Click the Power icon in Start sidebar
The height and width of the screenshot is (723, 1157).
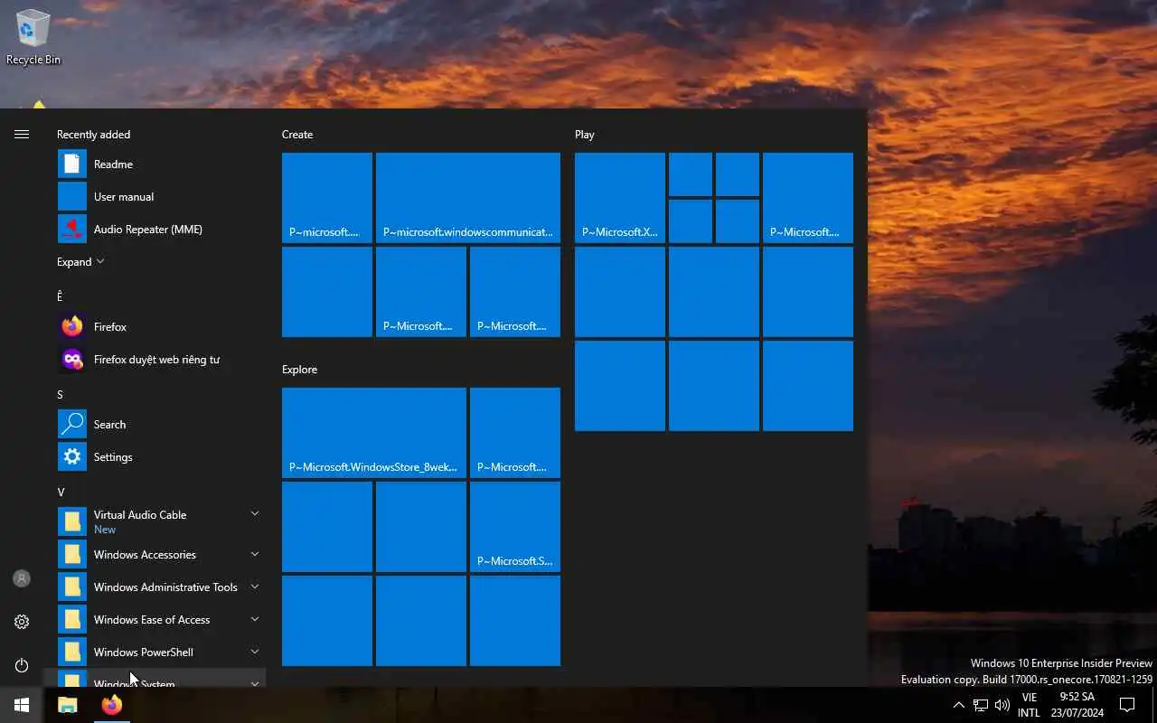click(x=22, y=665)
